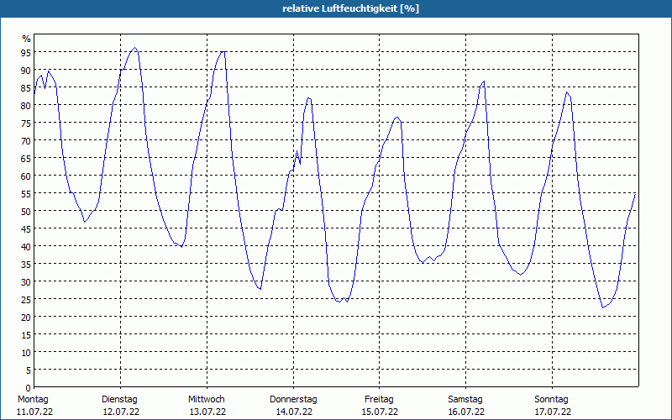Click the y-axis value 85
Viewport: 672px width, 420px height.
coord(26,88)
